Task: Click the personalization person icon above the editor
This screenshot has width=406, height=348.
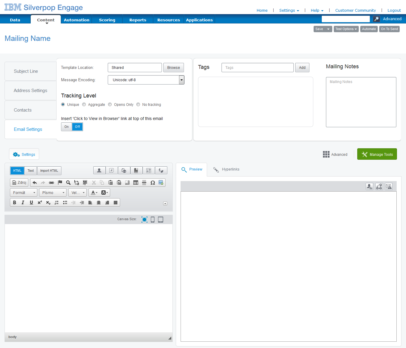Action: tap(99, 171)
